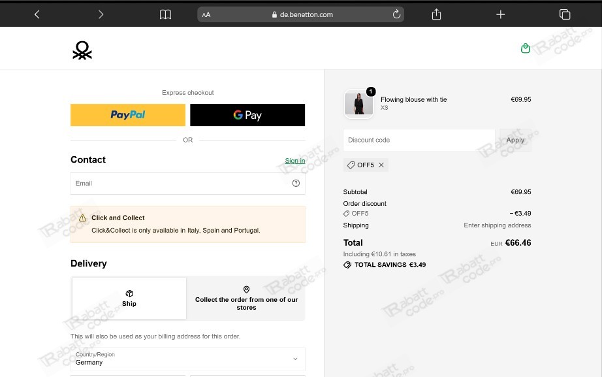Screen dimensions: 602x377
Task: Focus the Discount code field
Action: 419,140
